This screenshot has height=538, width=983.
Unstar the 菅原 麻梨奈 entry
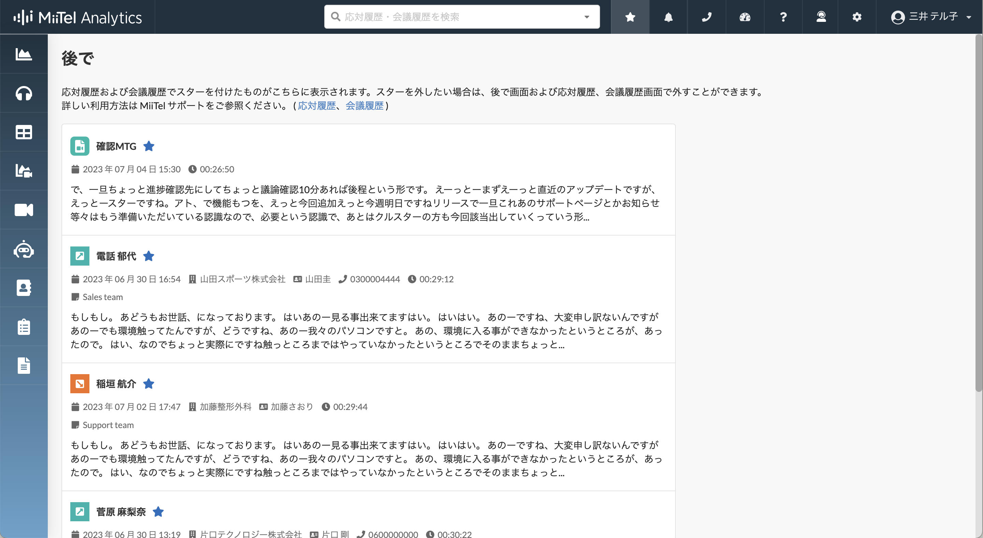click(x=158, y=512)
